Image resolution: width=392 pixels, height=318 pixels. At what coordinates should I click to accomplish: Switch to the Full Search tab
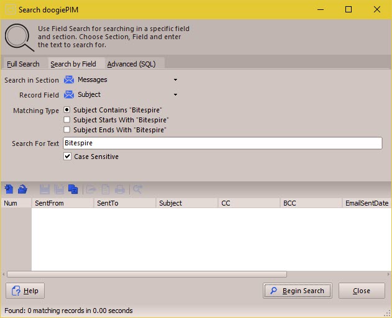[x=23, y=64]
